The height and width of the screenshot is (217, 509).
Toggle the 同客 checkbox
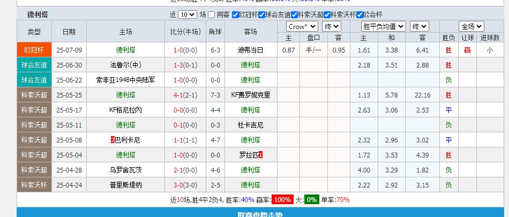click(x=212, y=15)
